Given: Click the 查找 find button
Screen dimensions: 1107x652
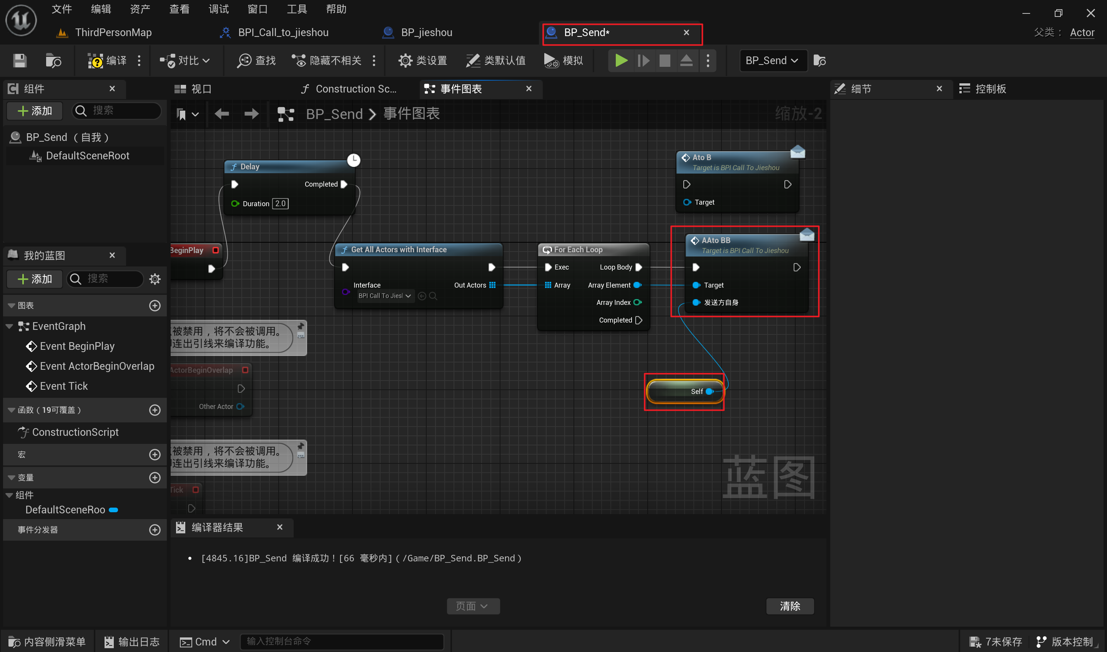Looking at the screenshot, I should (256, 61).
